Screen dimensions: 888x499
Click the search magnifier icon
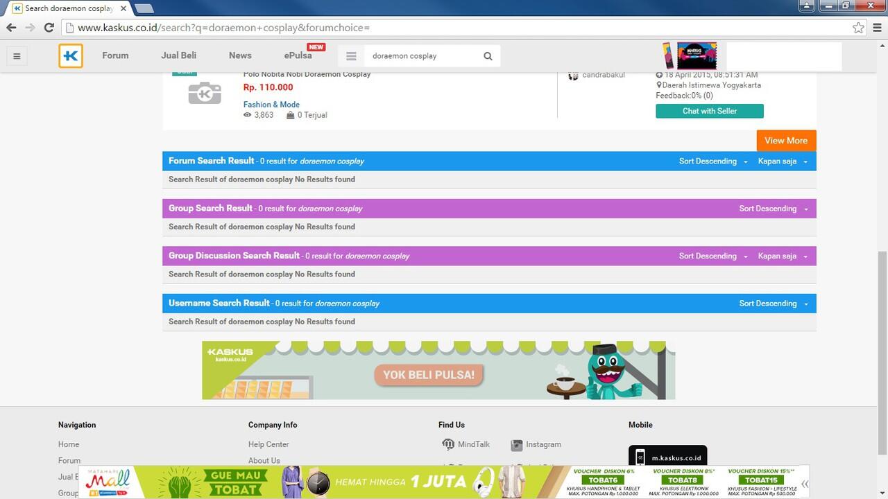(x=488, y=56)
